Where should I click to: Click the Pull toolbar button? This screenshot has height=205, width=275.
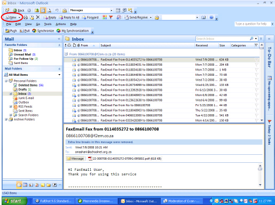click(x=25, y=31)
